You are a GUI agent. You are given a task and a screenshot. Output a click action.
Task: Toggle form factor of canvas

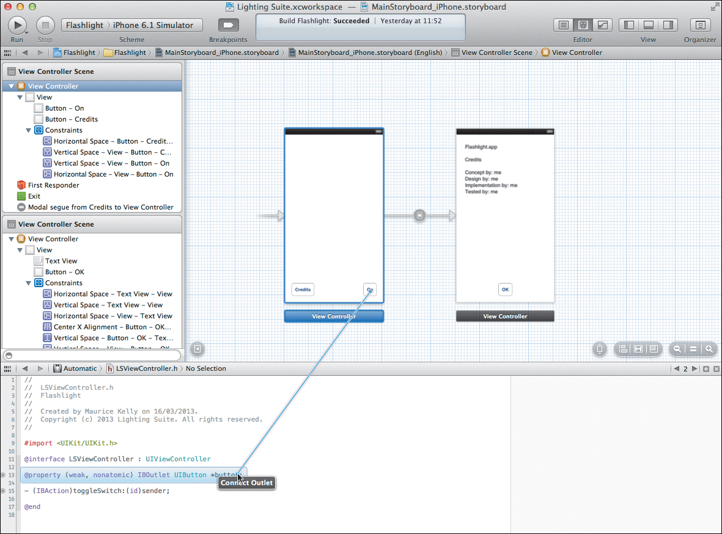(x=600, y=349)
